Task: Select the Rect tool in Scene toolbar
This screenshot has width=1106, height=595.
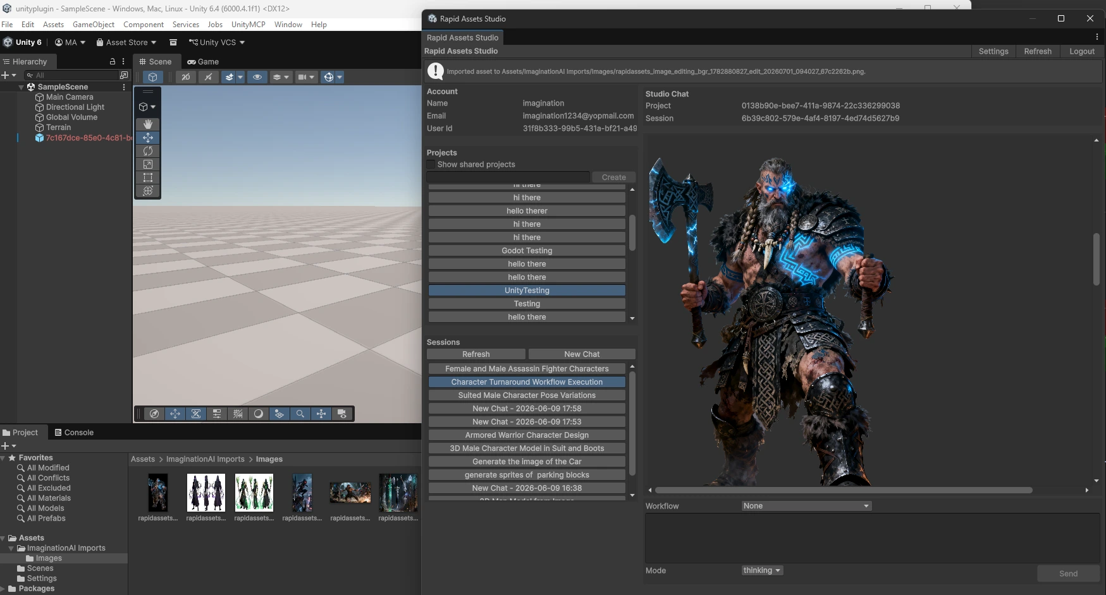Action: [x=148, y=177]
